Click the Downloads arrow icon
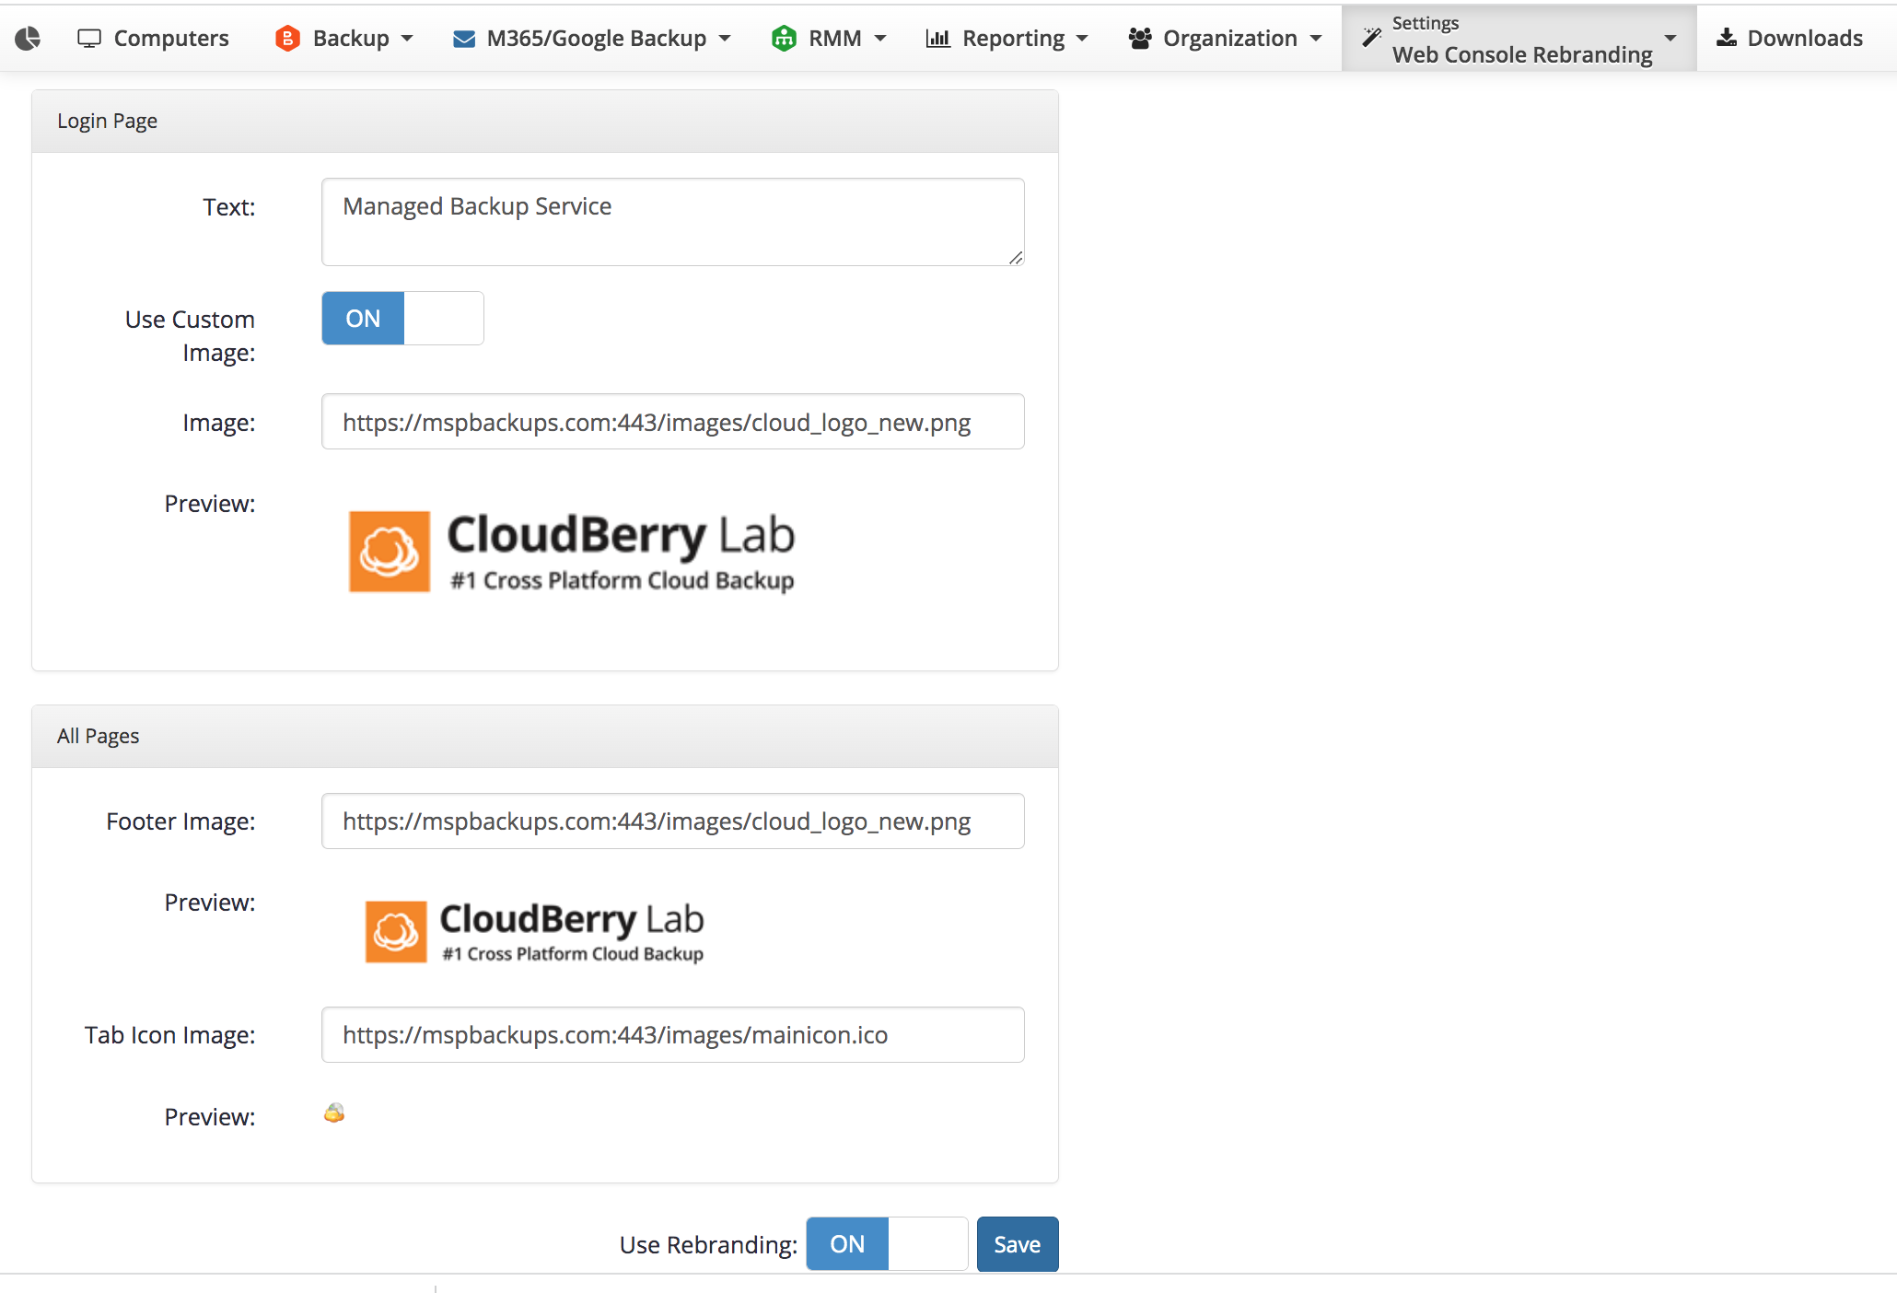The height and width of the screenshot is (1293, 1897). coord(1727,38)
